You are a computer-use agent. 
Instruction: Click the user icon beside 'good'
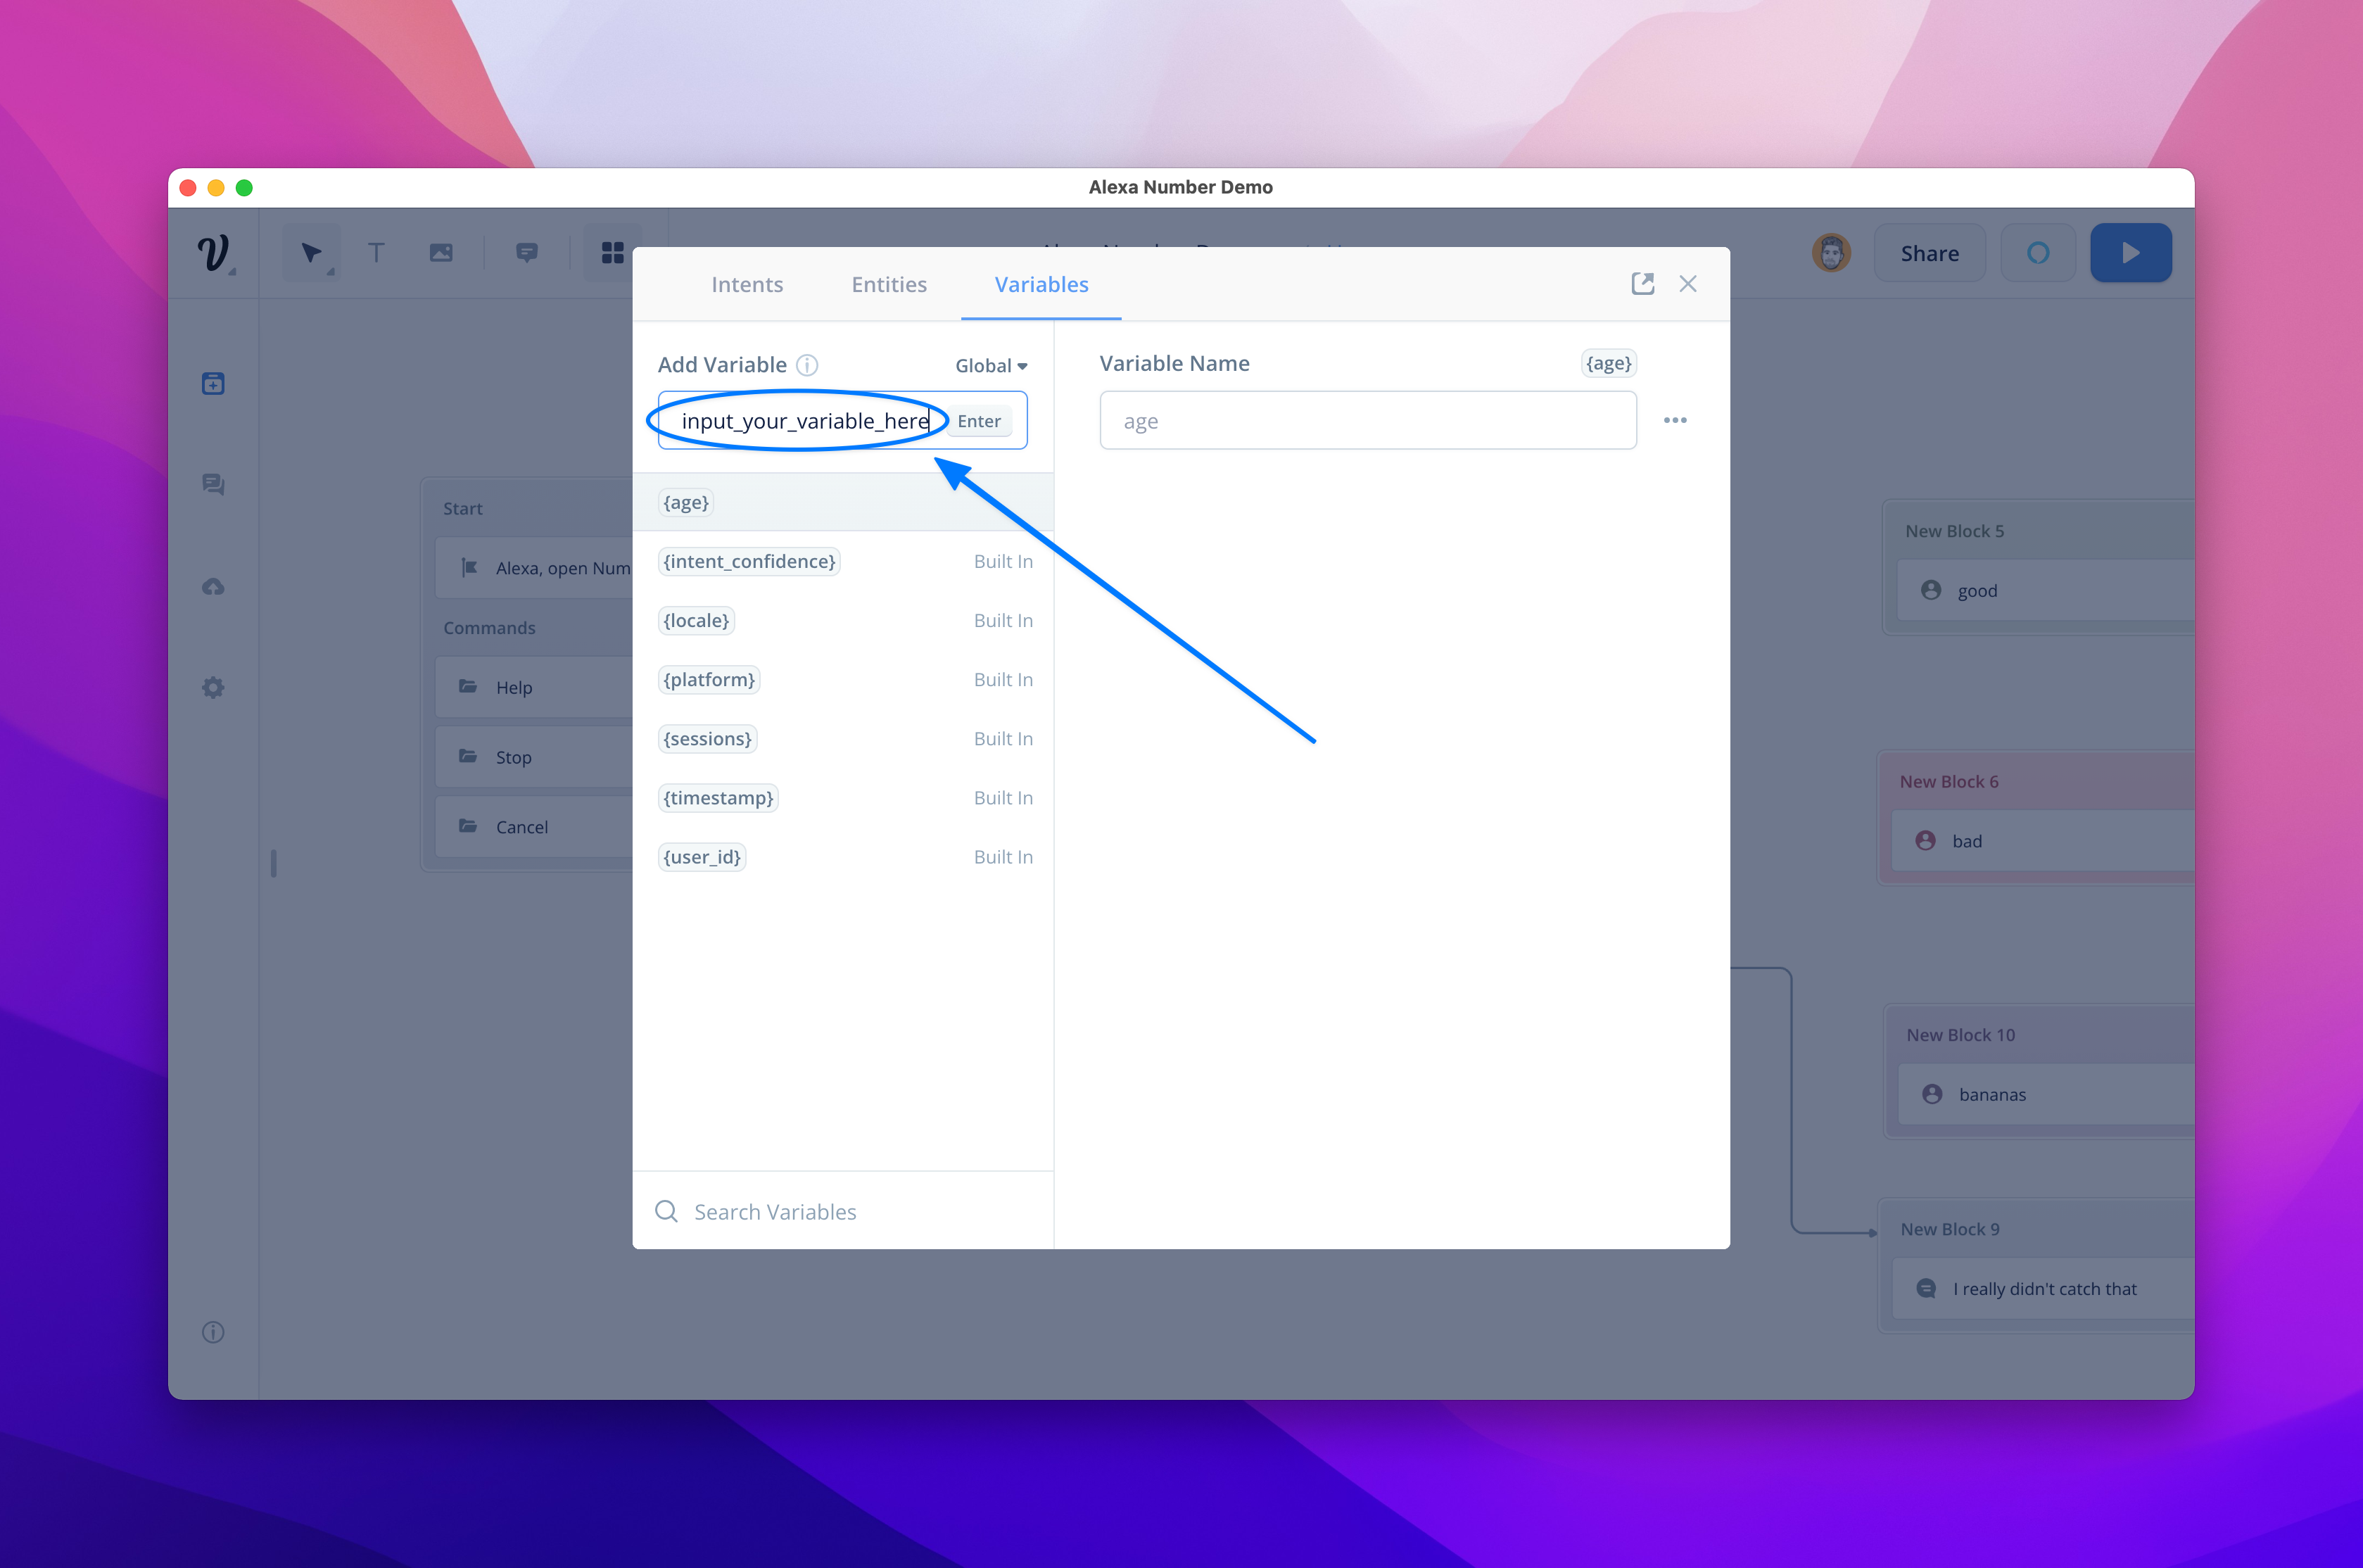(x=1931, y=590)
